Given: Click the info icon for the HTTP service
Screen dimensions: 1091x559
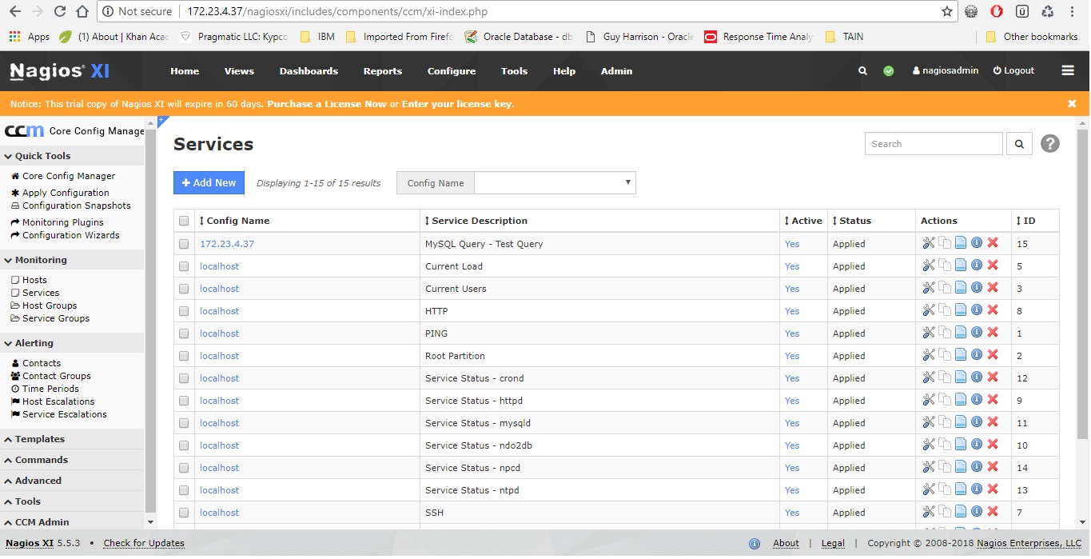Looking at the screenshot, I should point(977,310).
